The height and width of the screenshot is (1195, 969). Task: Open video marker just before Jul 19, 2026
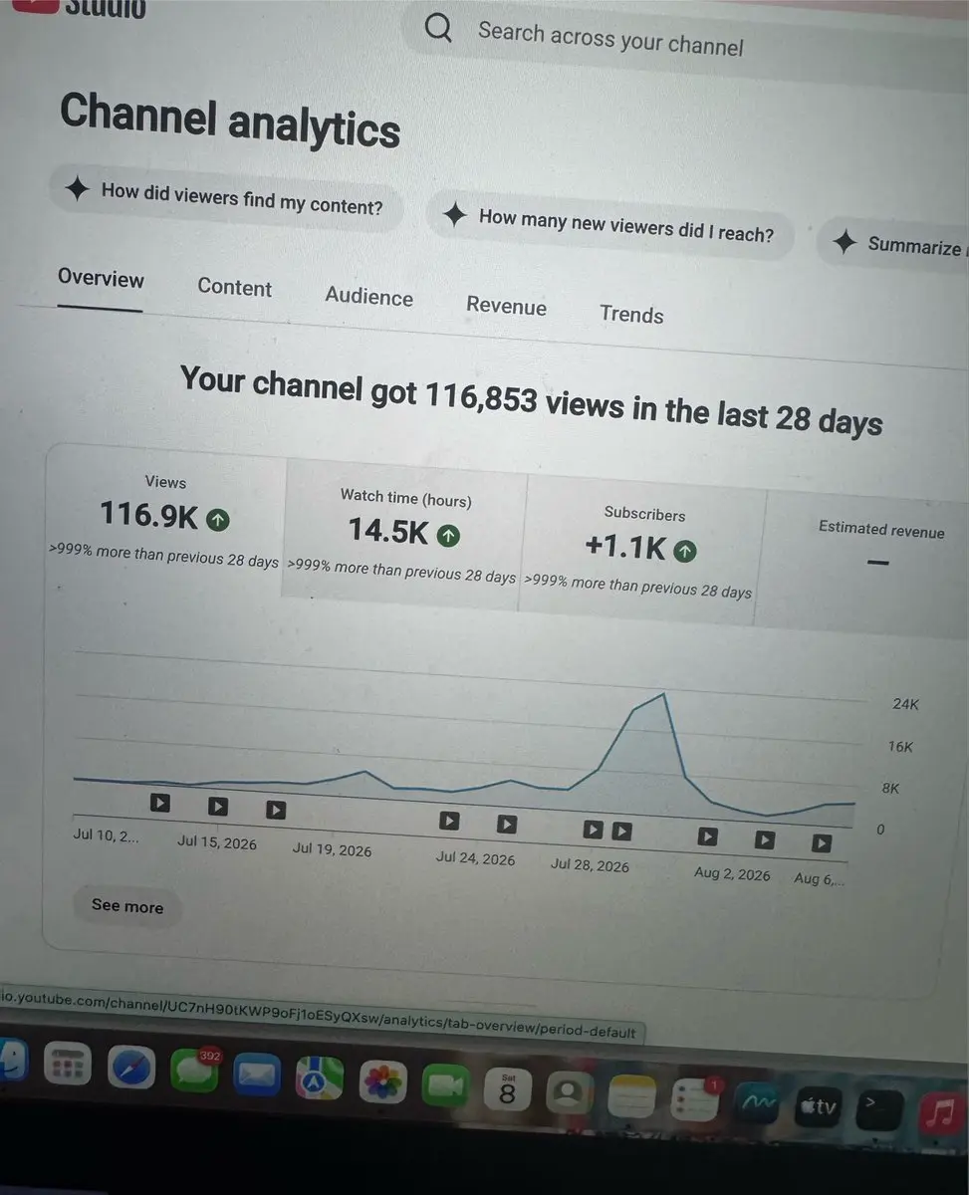(276, 811)
